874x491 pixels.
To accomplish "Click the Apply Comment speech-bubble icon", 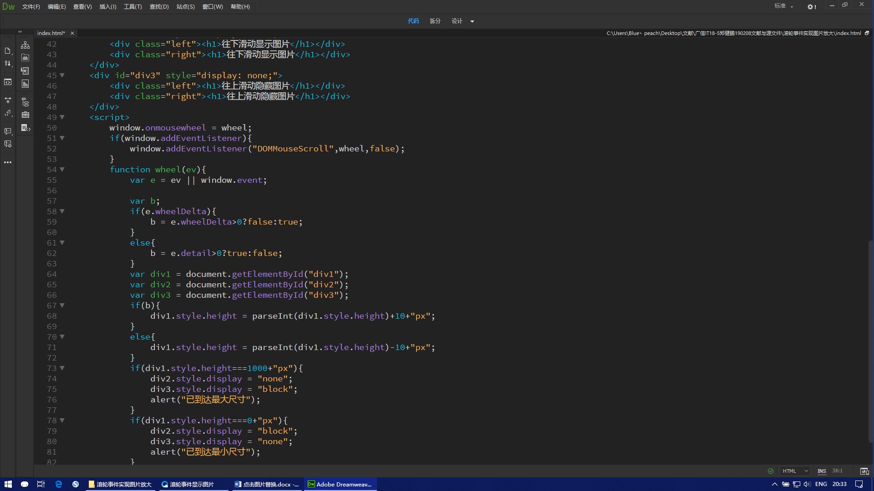I will (x=7, y=131).
